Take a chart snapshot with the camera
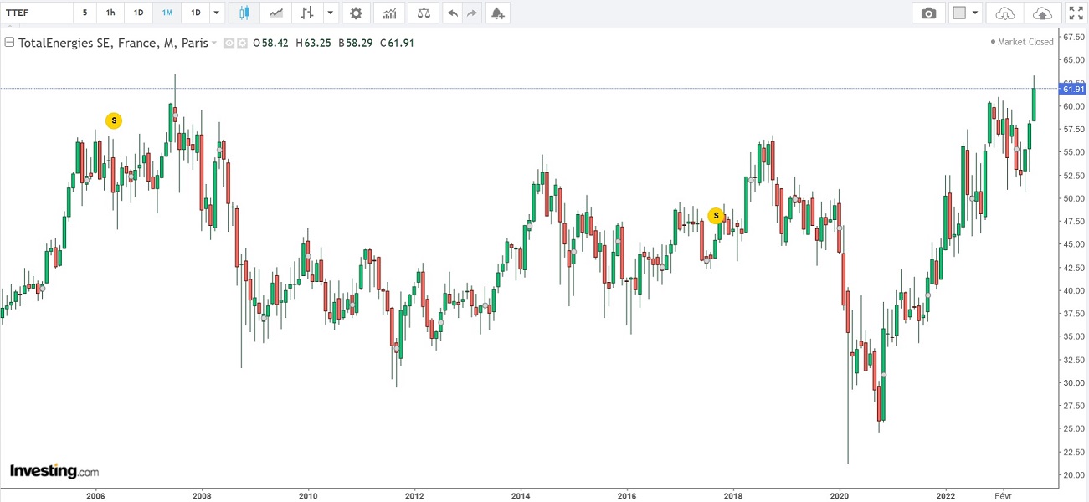The width and height of the screenshot is (1089, 502). point(928,13)
